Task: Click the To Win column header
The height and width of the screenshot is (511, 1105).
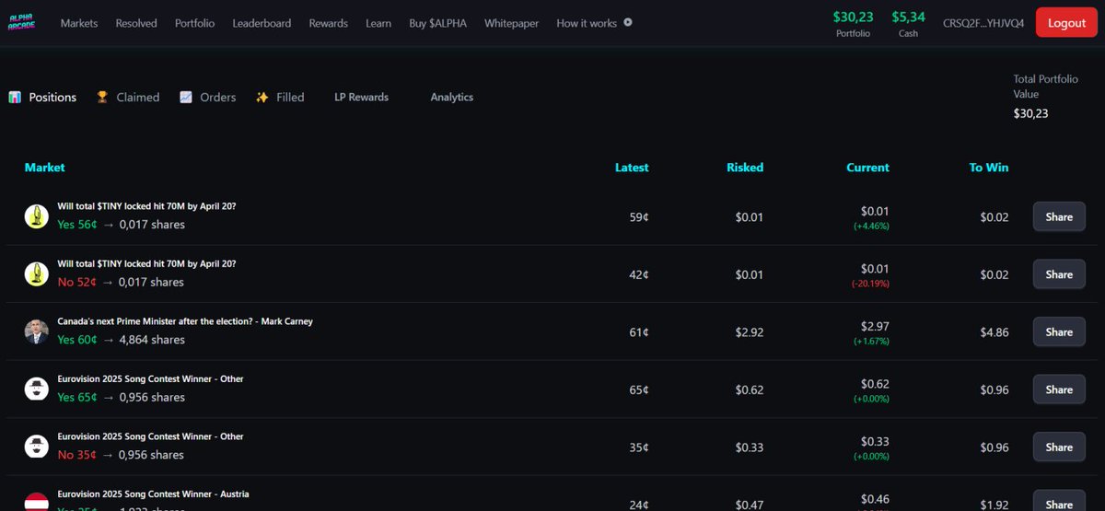Action: pyautogui.click(x=989, y=168)
